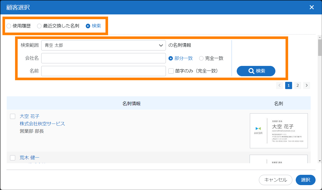Choose the 検索 radio option
322x190 pixels.
coord(88,26)
